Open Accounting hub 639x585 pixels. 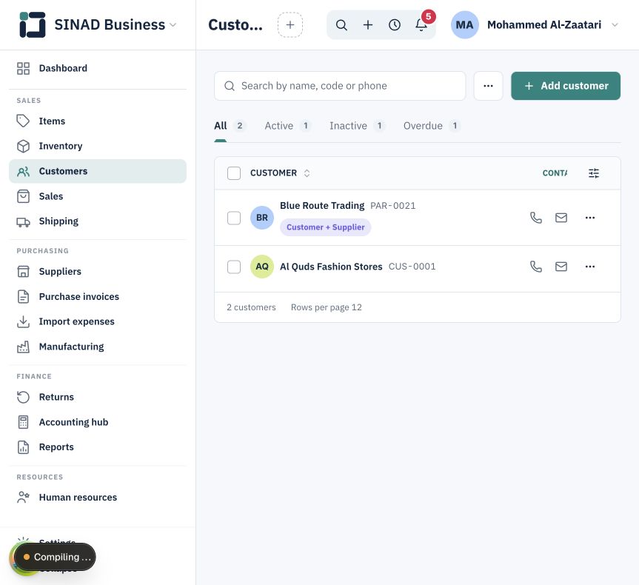pyautogui.click(x=98, y=422)
